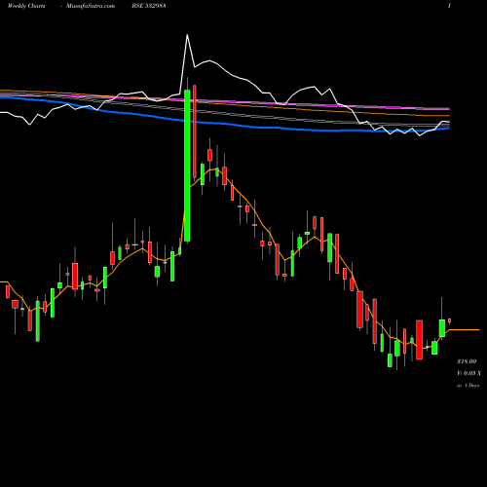The width and height of the screenshot is (487, 487).
Task: Click the tallest green candlestick bar
Action: [x=187, y=166]
